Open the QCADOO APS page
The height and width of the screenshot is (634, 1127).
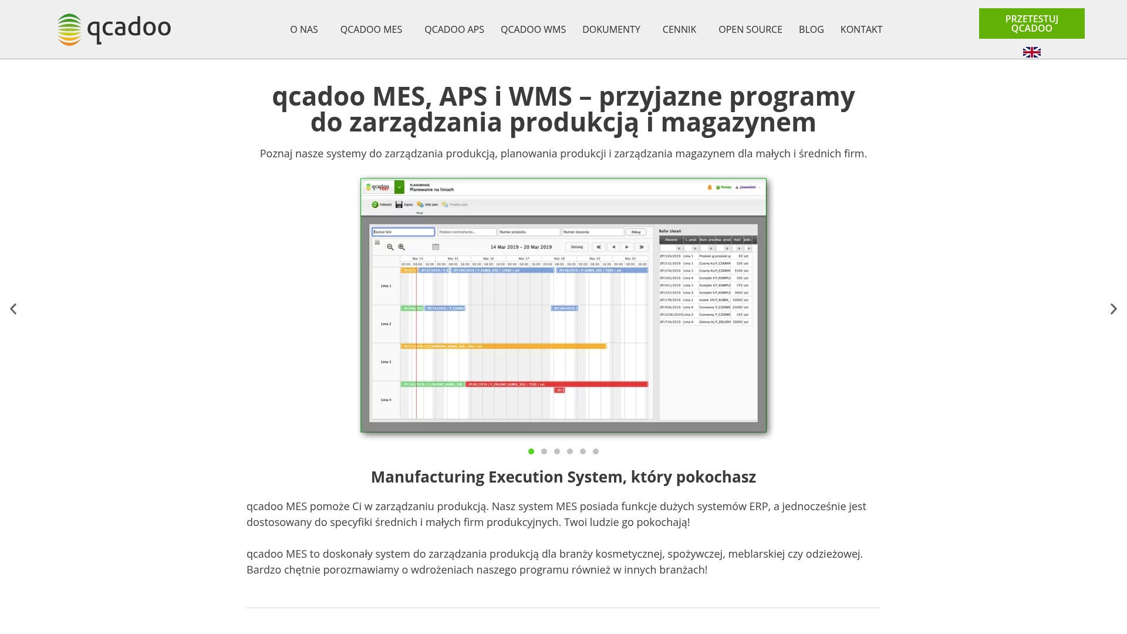(x=454, y=29)
